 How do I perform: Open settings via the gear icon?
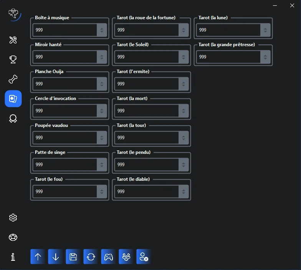coord(13,218)
